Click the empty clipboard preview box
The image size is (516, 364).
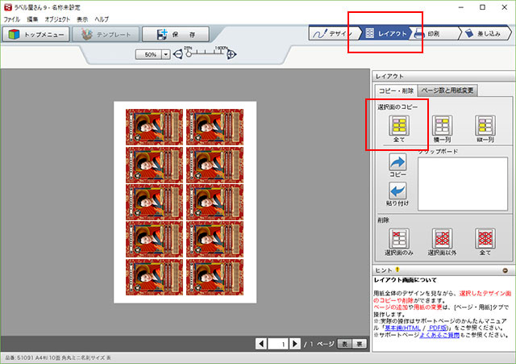[463, 184]
